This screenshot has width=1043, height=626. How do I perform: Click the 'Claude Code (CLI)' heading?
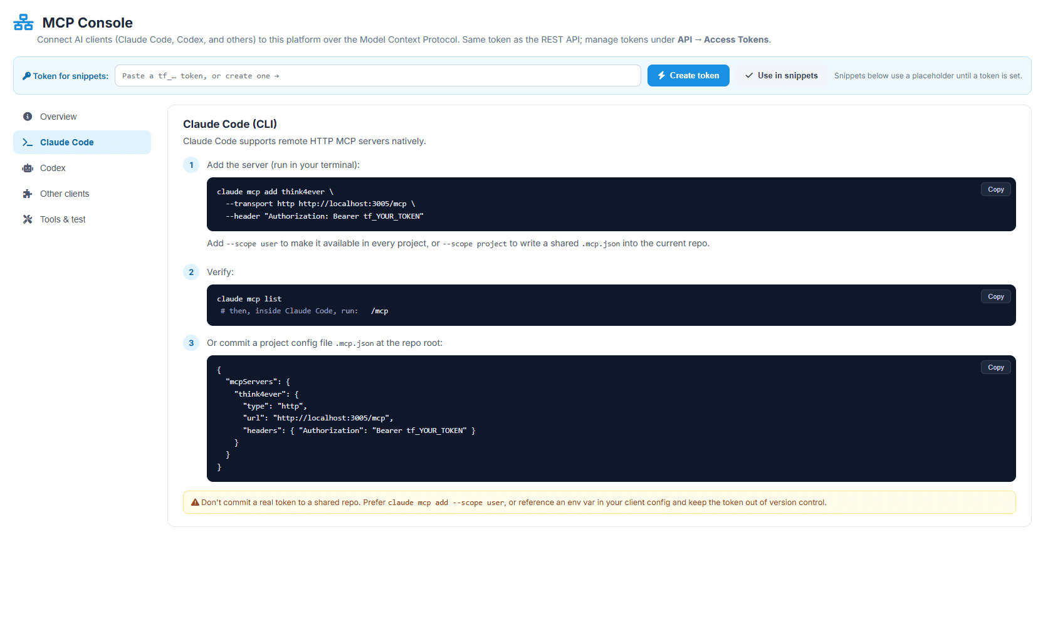230,124
